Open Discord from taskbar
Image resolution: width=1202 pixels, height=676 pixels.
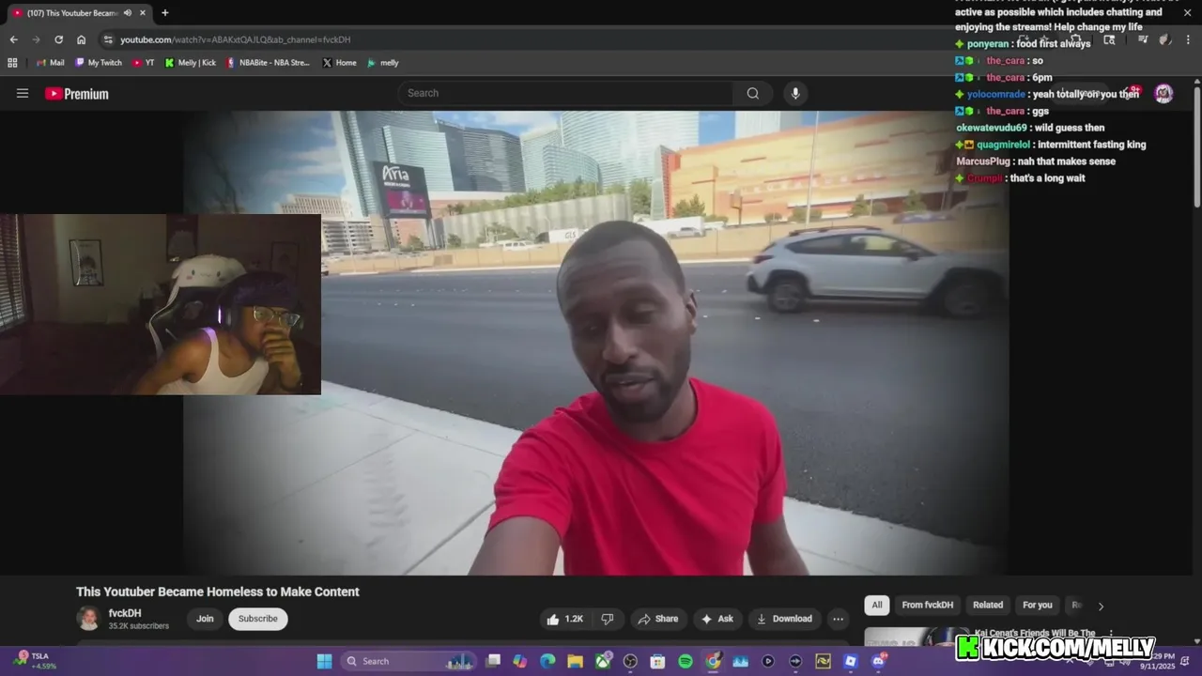878,661
